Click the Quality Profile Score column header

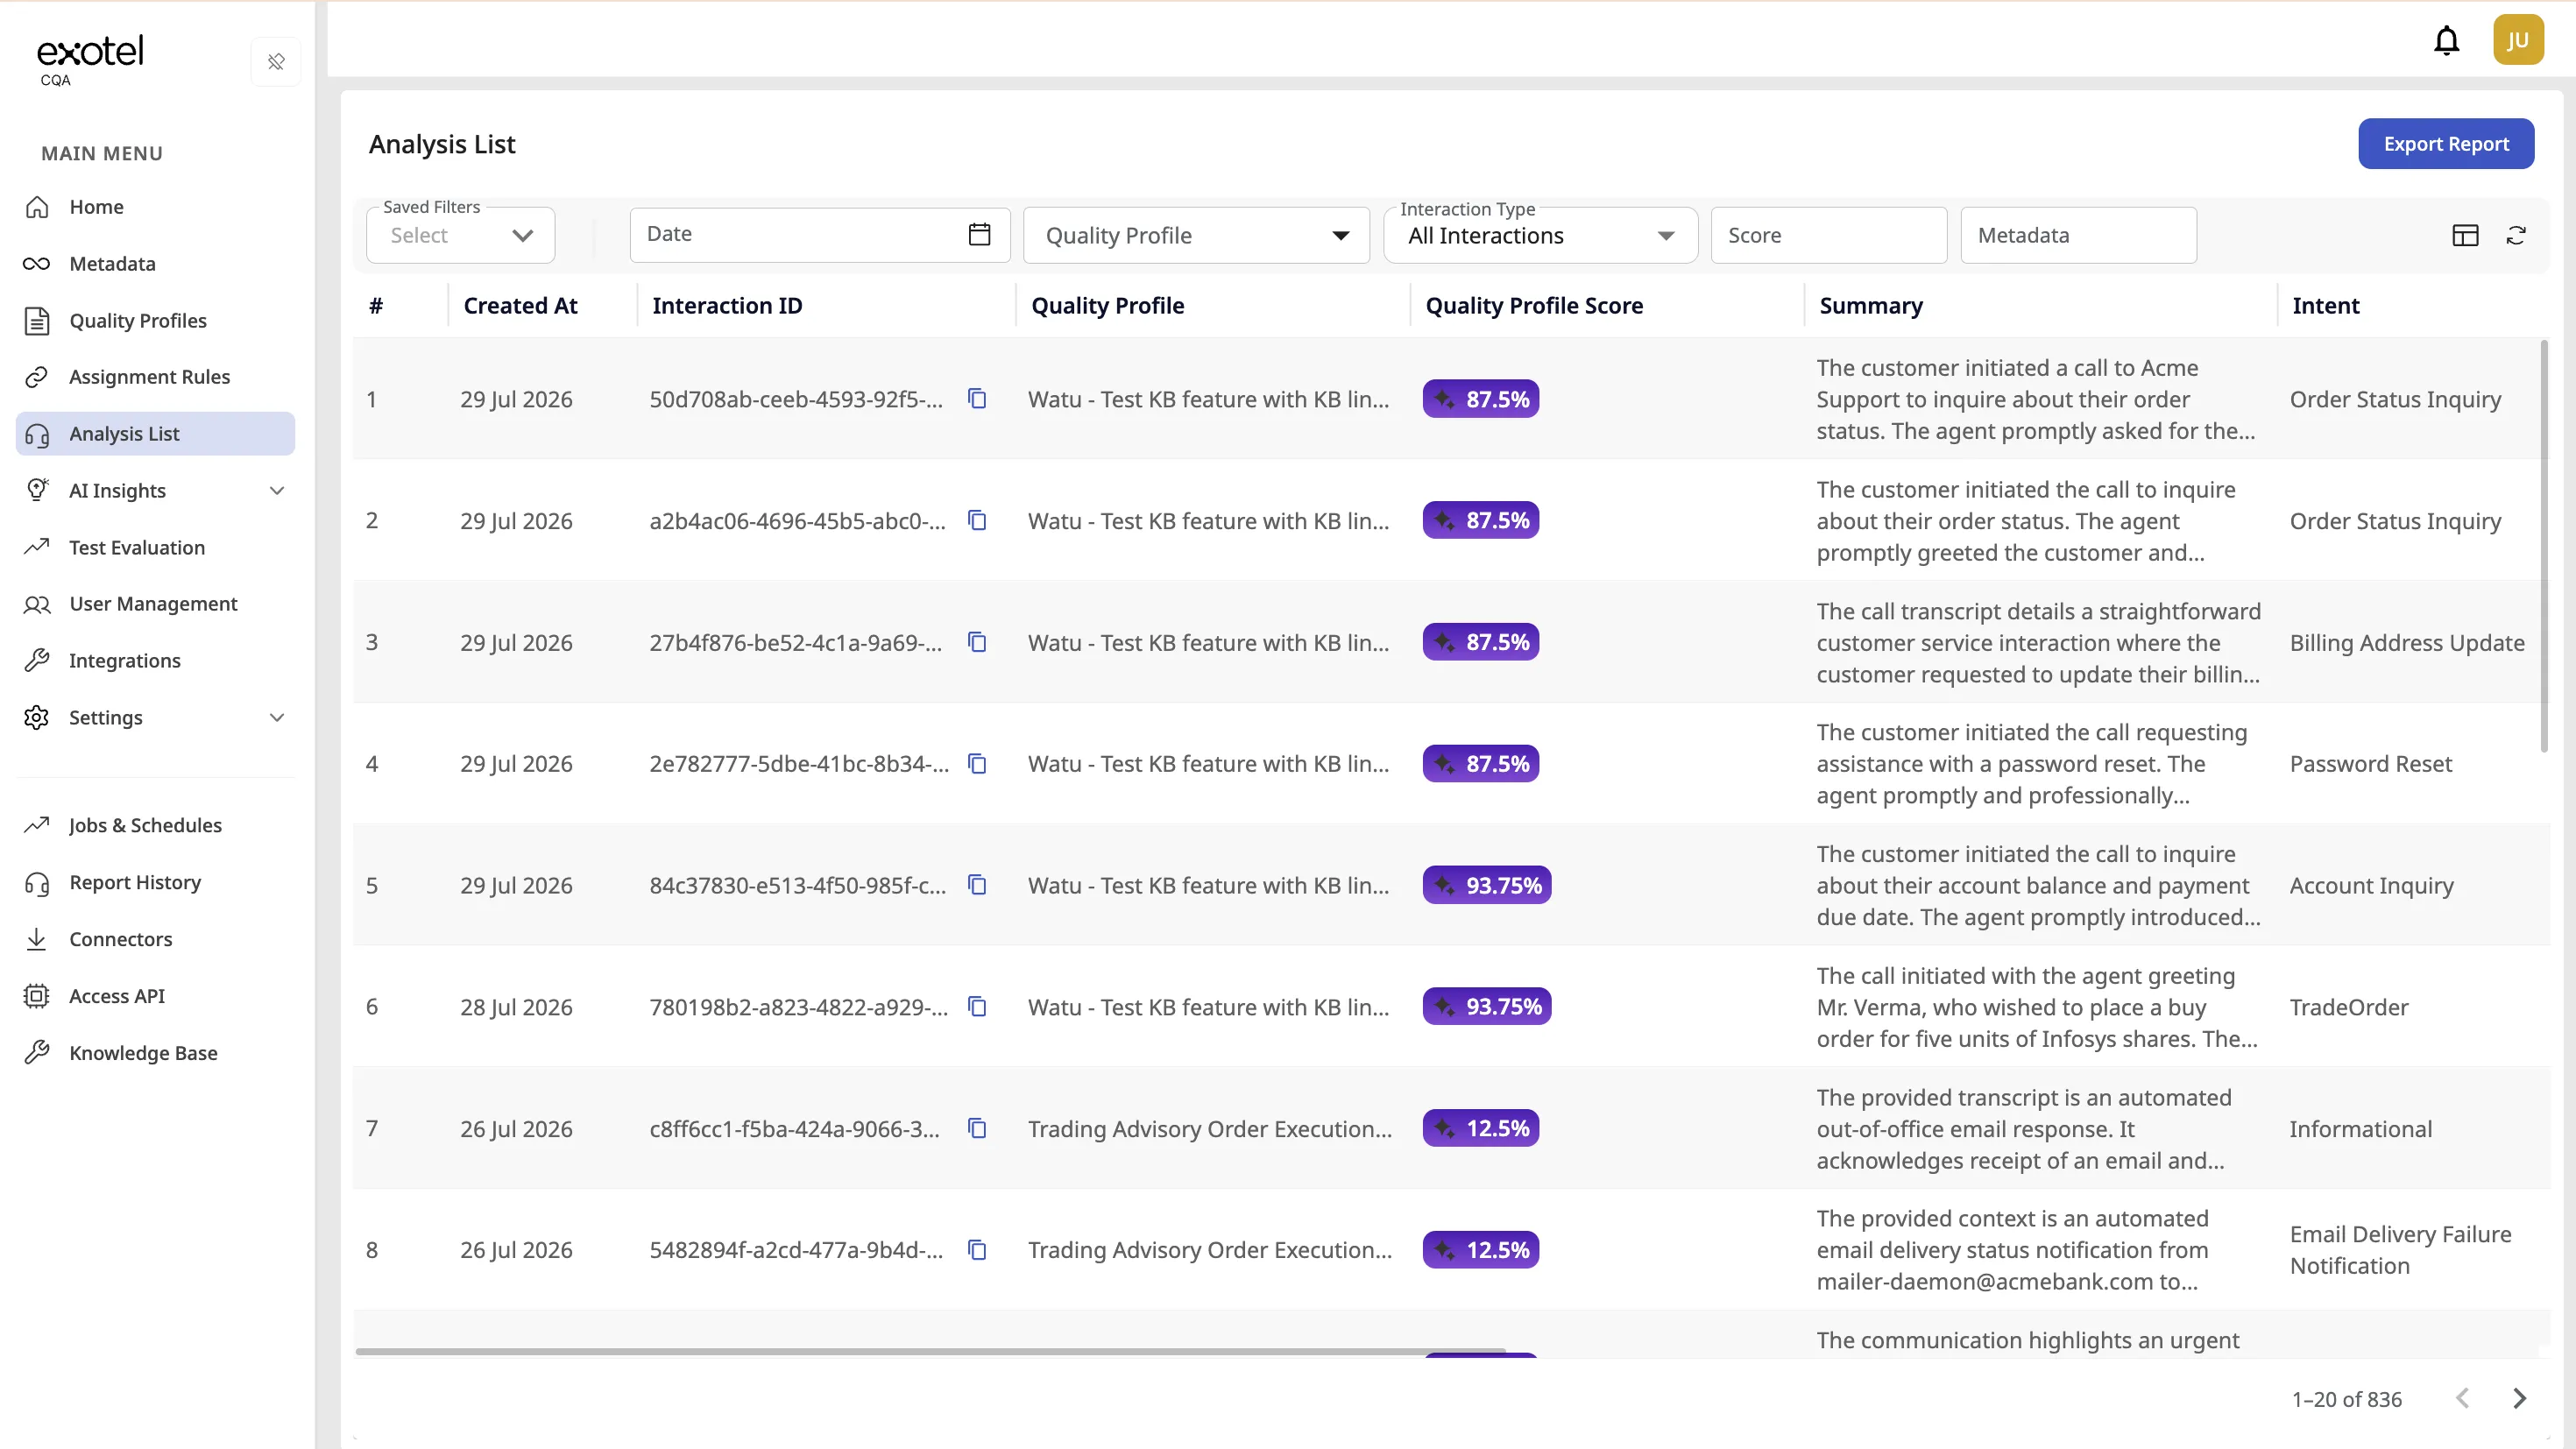(1534, 305)
